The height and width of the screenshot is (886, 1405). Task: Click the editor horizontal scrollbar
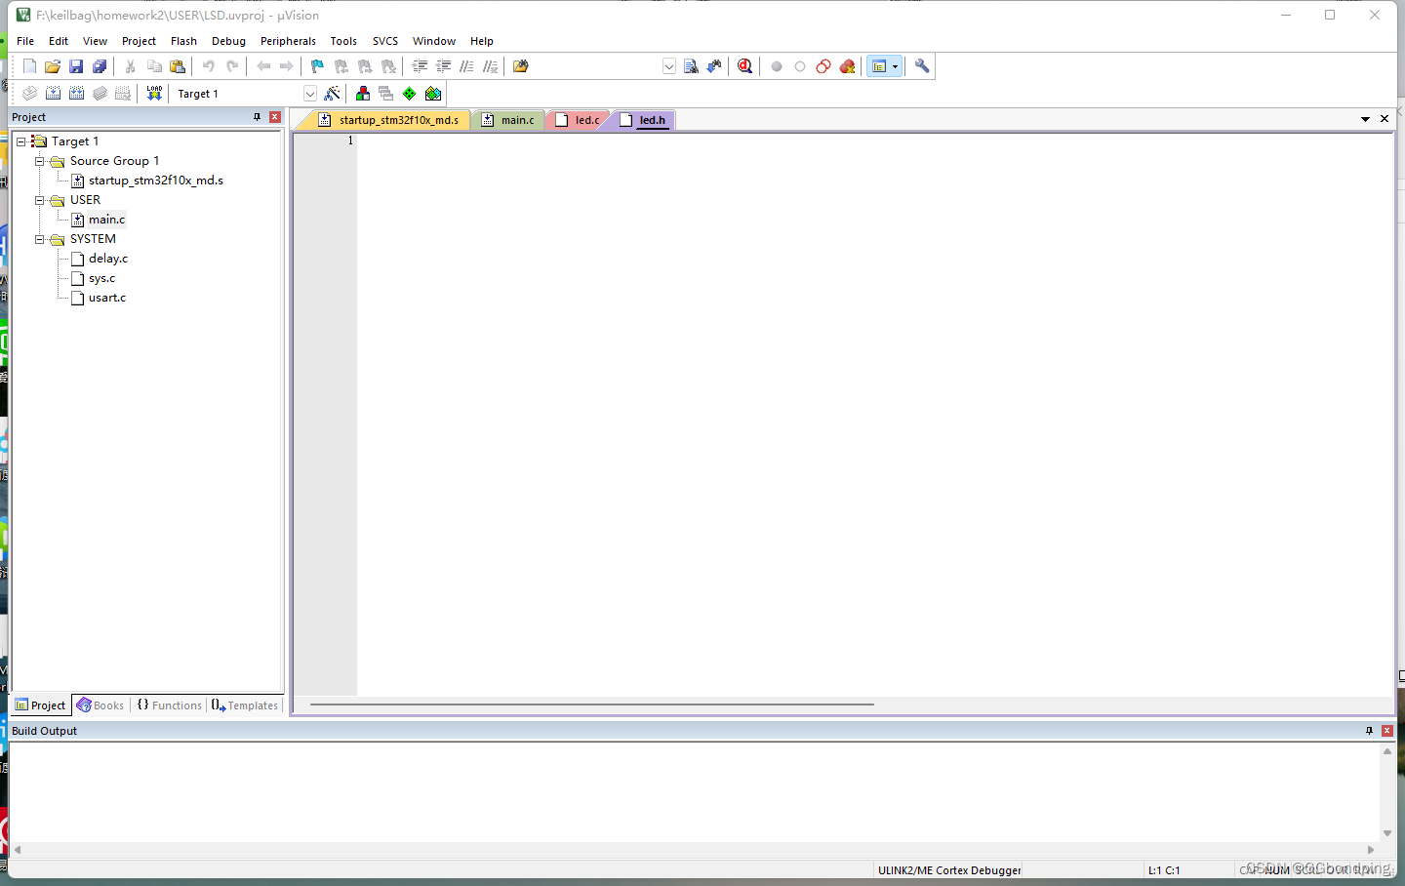[592, 705]
